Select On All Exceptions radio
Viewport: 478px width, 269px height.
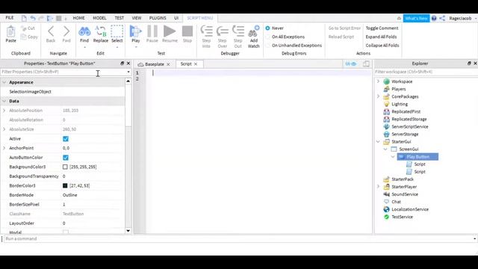tap(267, 37)
